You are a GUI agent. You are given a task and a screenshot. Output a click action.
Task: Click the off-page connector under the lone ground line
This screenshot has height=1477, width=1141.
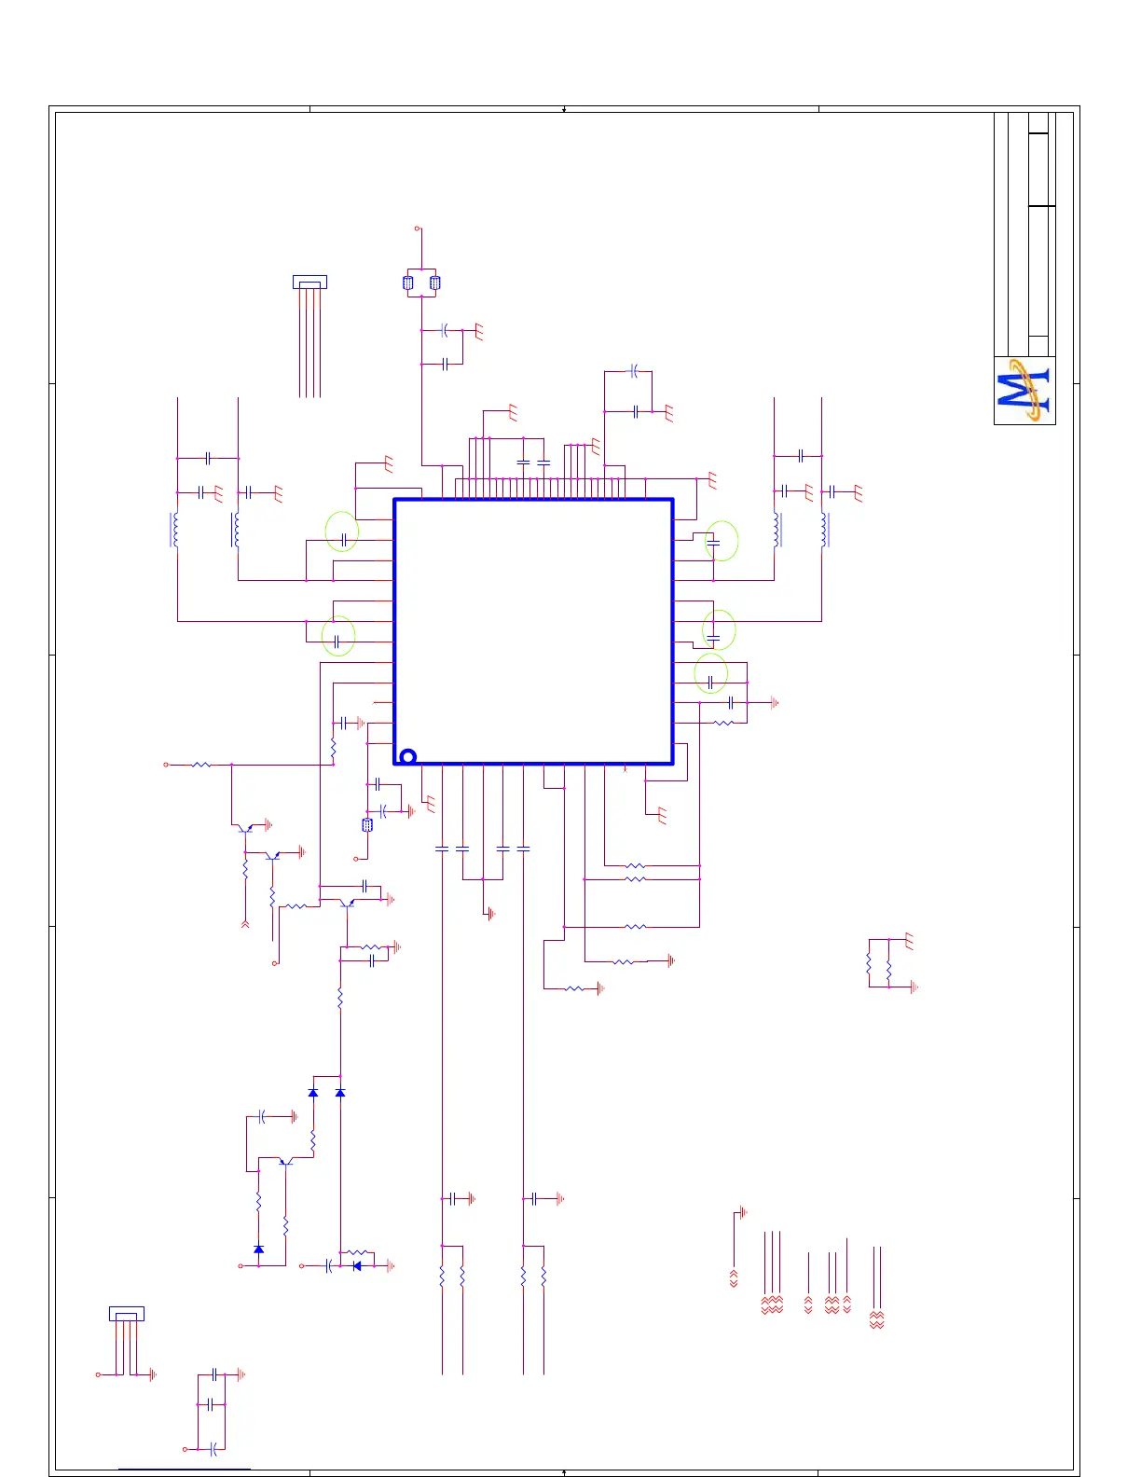pos(734,1278)
